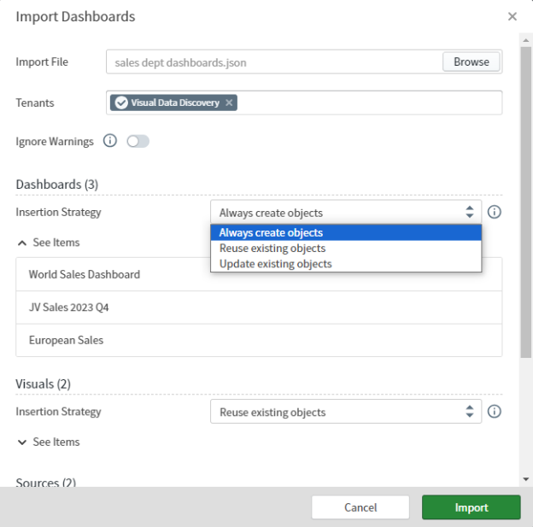Collapse the Dashboards See Items list
The height and width of the screenshot is (527, 533).
(x=49, y=243)
